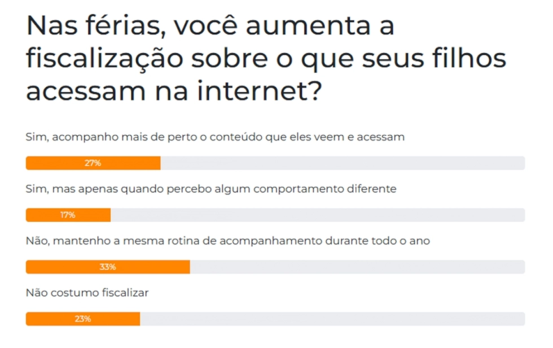Screen dimensions: 553x348
Task: Click the words "acessam na internet?" in the title
Action: pos(174,91)
